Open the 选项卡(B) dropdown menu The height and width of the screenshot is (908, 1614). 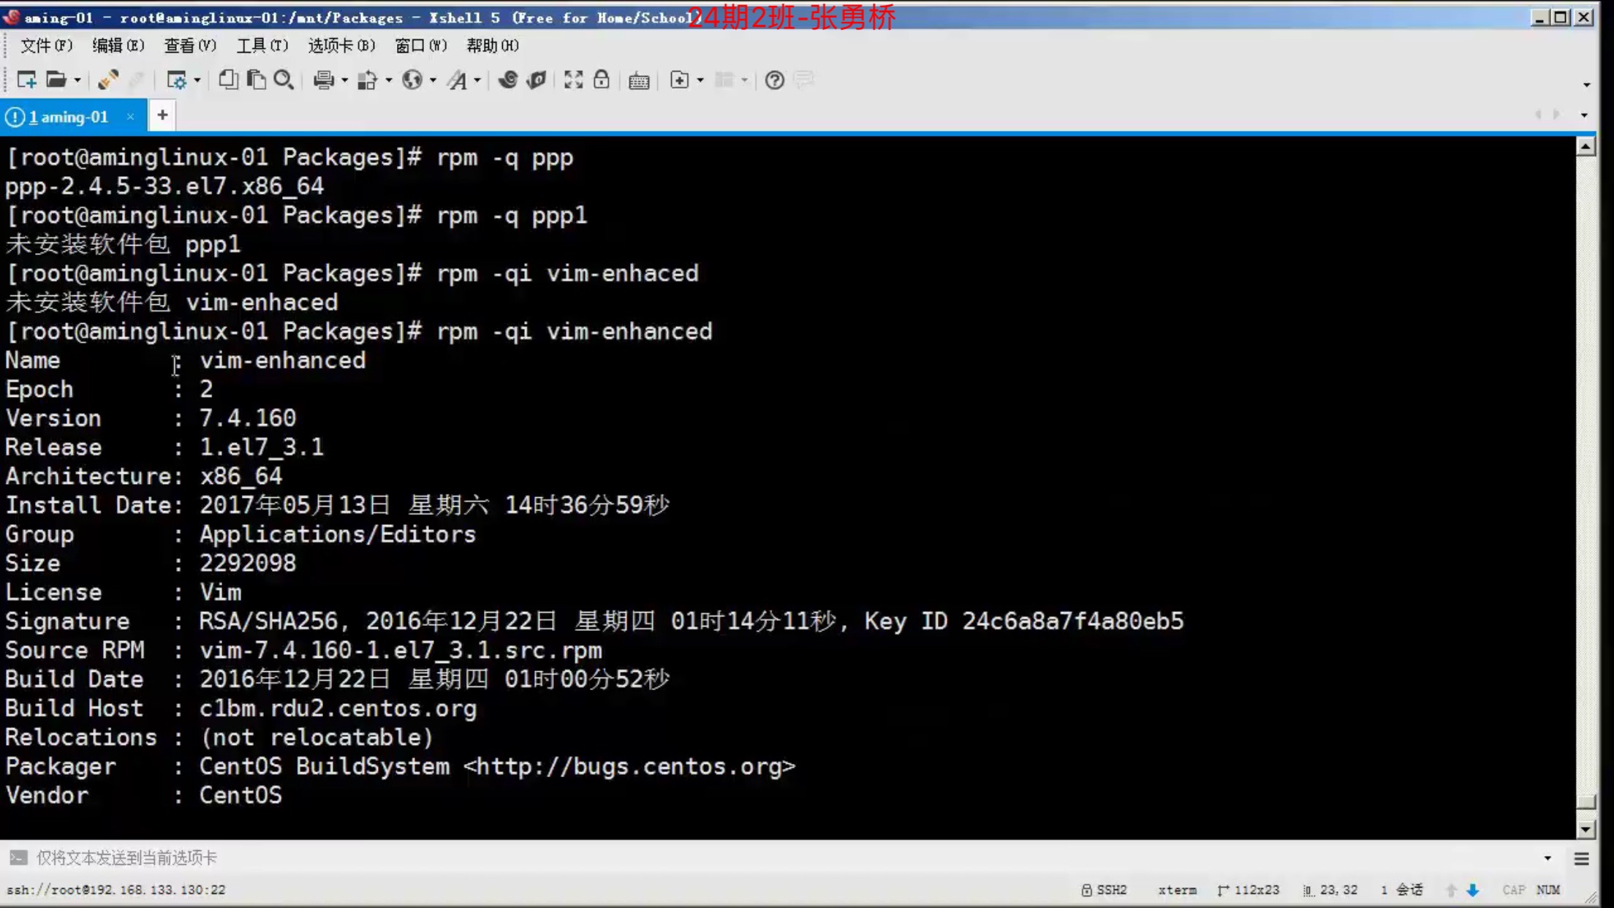click(x=341, y=45)
